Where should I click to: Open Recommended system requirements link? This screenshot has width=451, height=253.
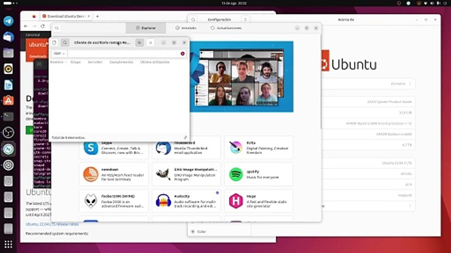tap(57, 233)
